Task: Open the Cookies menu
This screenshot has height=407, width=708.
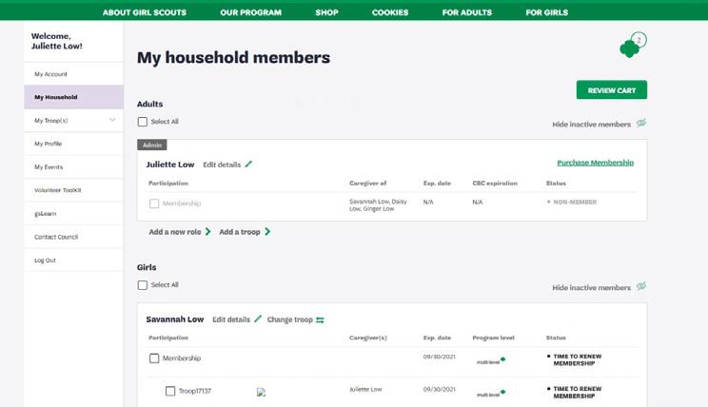Action: coord(390,12)
